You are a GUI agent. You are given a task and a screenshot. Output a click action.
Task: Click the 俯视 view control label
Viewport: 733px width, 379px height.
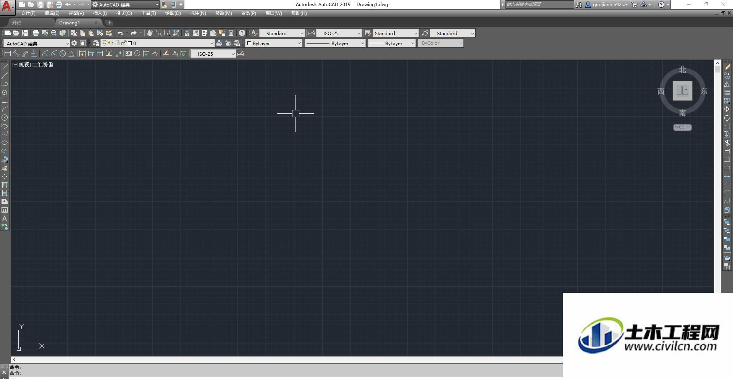[x=25, y=65]
